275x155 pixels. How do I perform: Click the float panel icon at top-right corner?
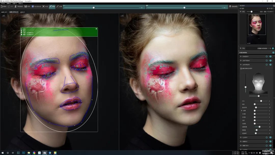tap(274, 6)
